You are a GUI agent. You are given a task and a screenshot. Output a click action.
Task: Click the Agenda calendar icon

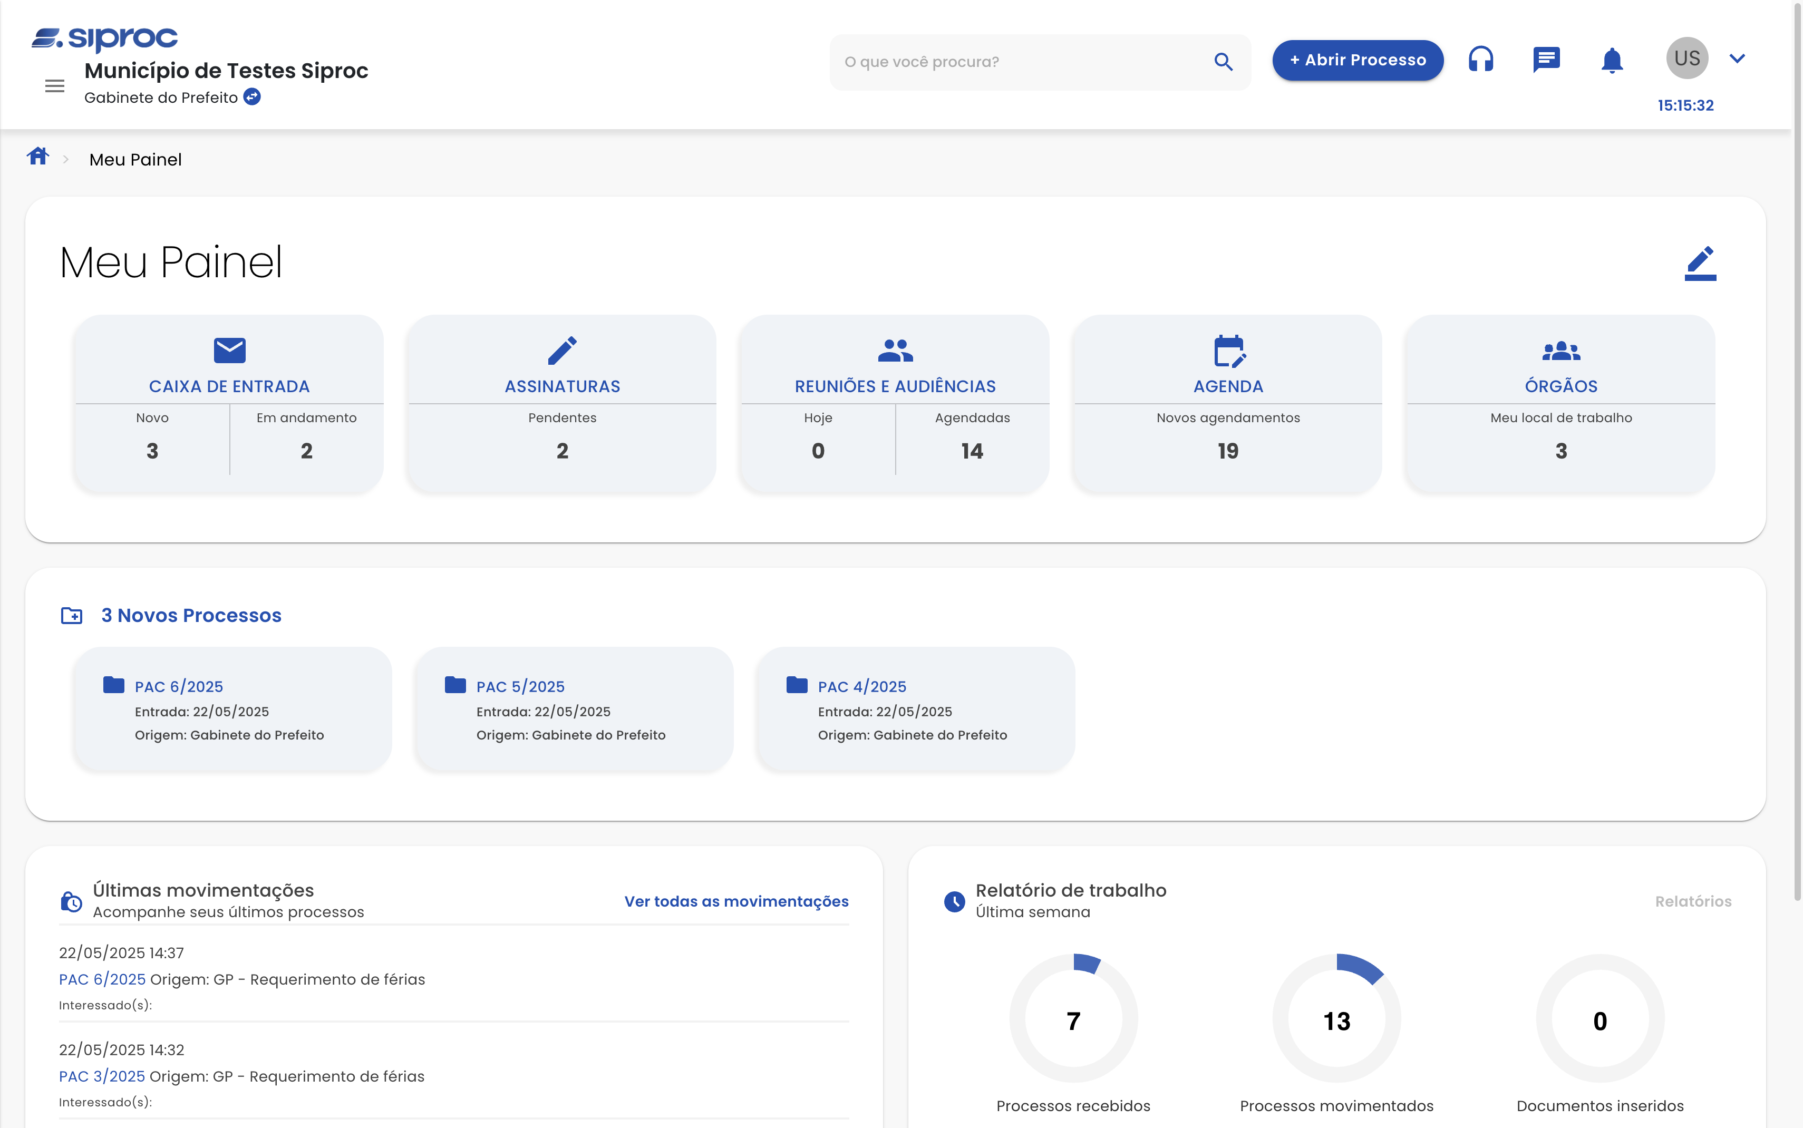pyautogui.click(x=1229, y=351)
